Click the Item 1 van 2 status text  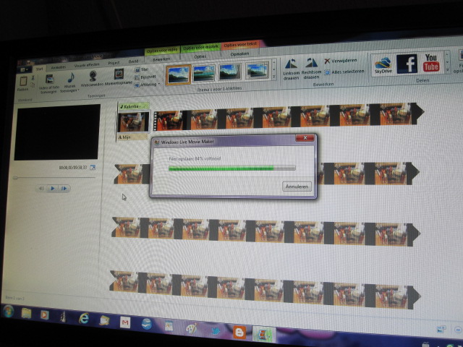tap(14, 299)
